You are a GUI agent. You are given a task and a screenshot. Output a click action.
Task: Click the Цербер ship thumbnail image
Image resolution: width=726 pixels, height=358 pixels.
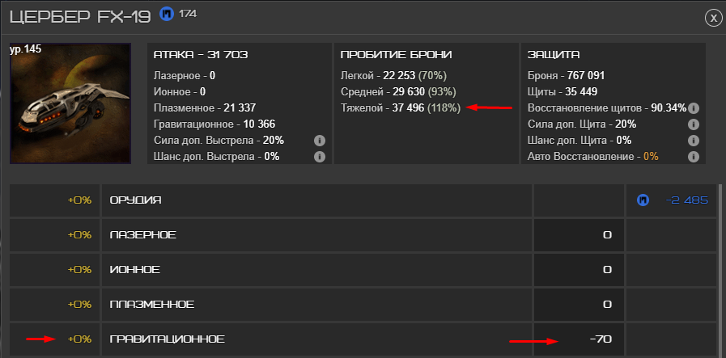pyautogui.click(x=70, y=103)
